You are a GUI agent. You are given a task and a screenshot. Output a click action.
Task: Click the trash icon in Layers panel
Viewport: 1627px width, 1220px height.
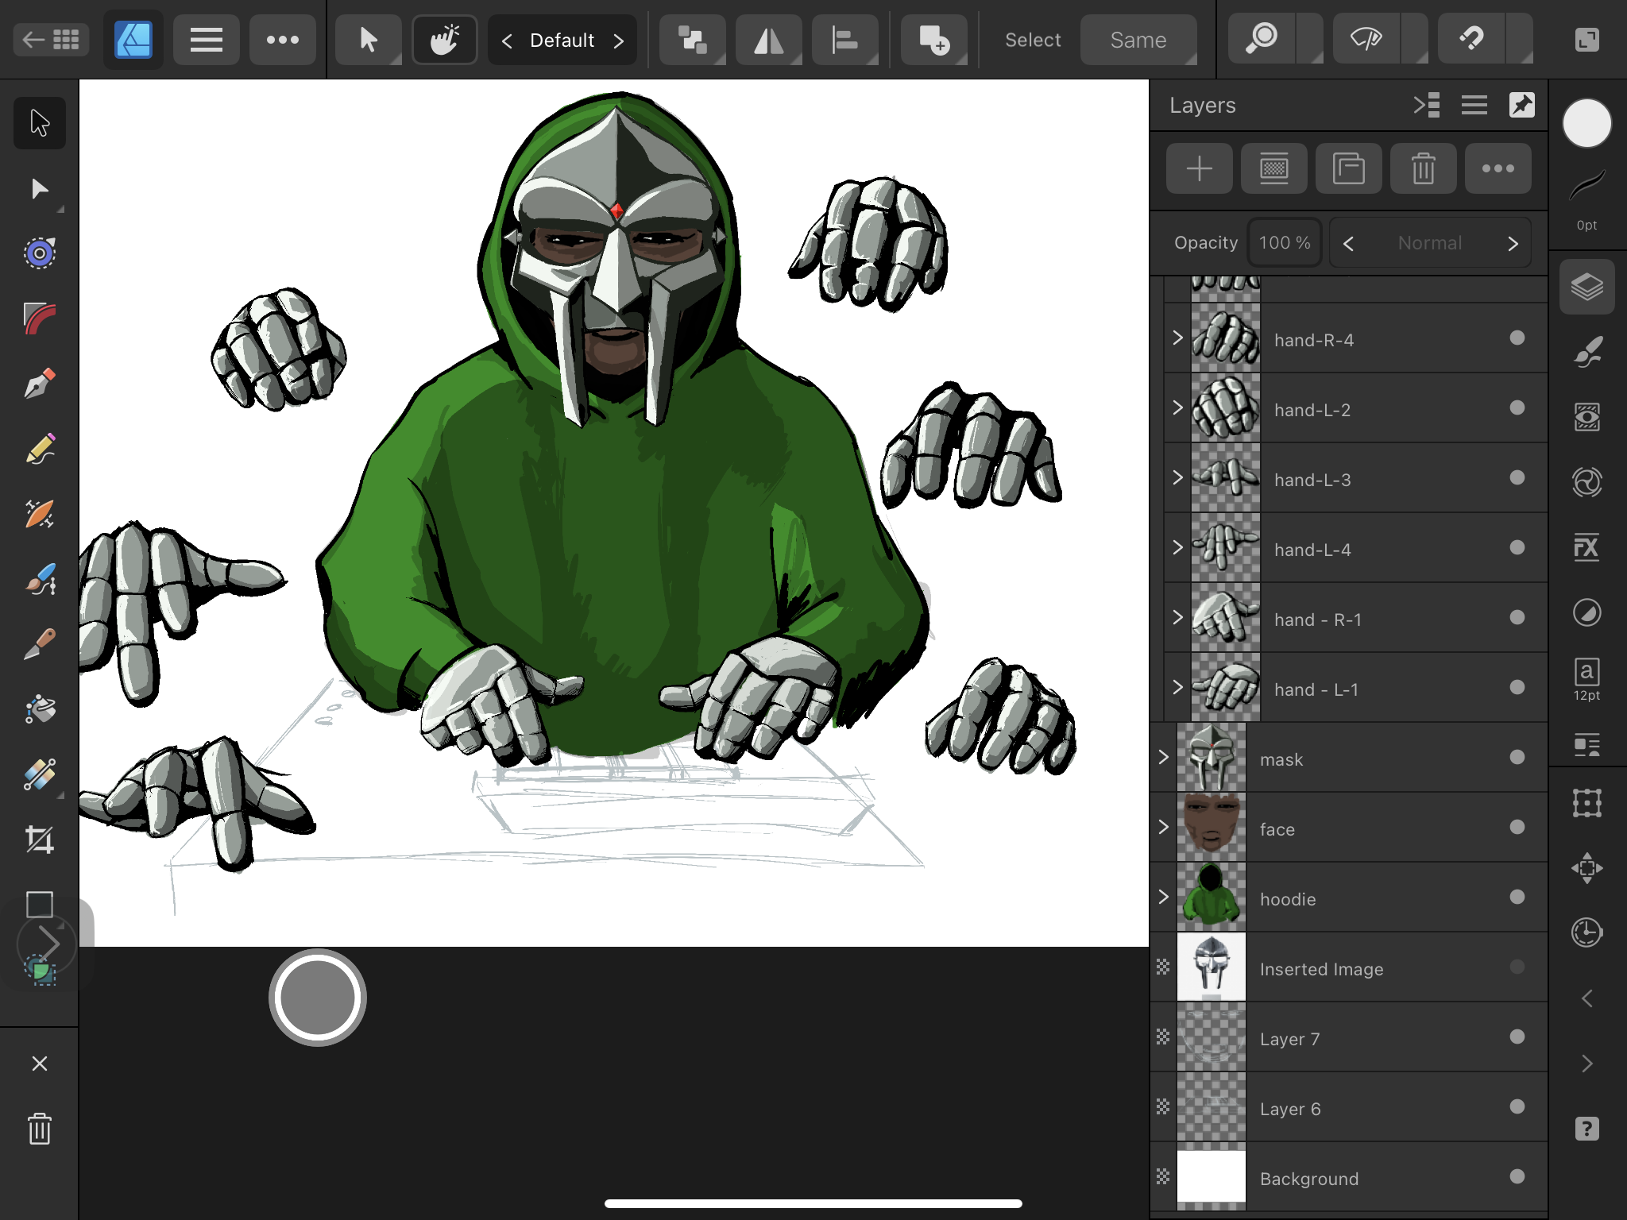click(1423, 168)
